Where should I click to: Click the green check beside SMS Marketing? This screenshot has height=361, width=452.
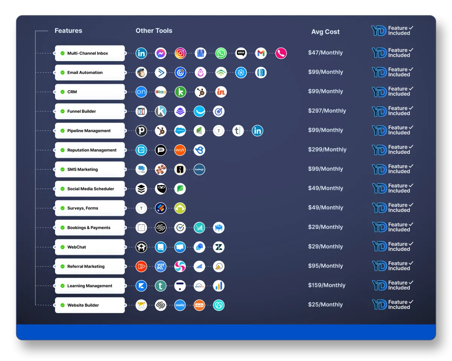(x=63, y=169)
